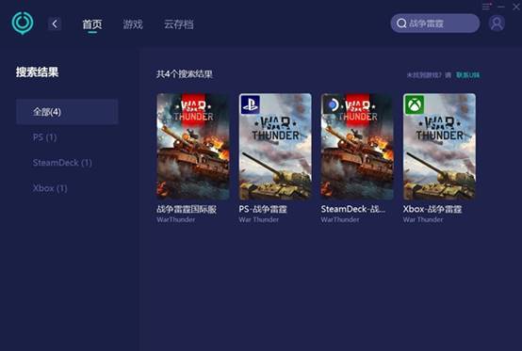Focus the 战争雷霆 search field
Viewport: 522px width, 351px height.
(x=435, y=24)
